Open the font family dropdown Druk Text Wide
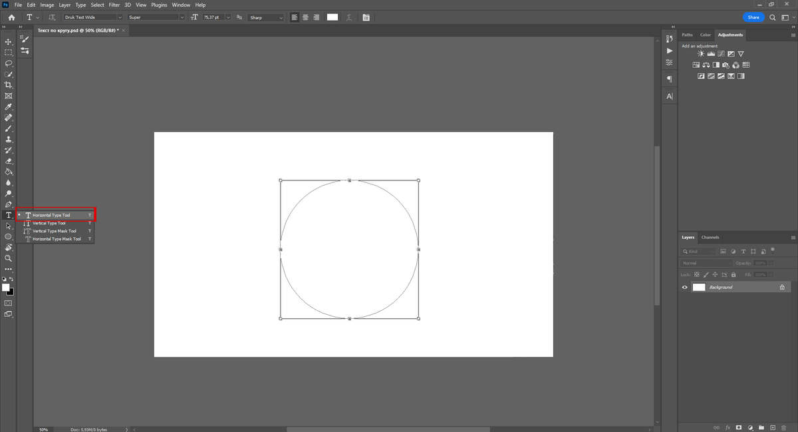Viewport: 798px width, 432px height. [x=92, y=17]
